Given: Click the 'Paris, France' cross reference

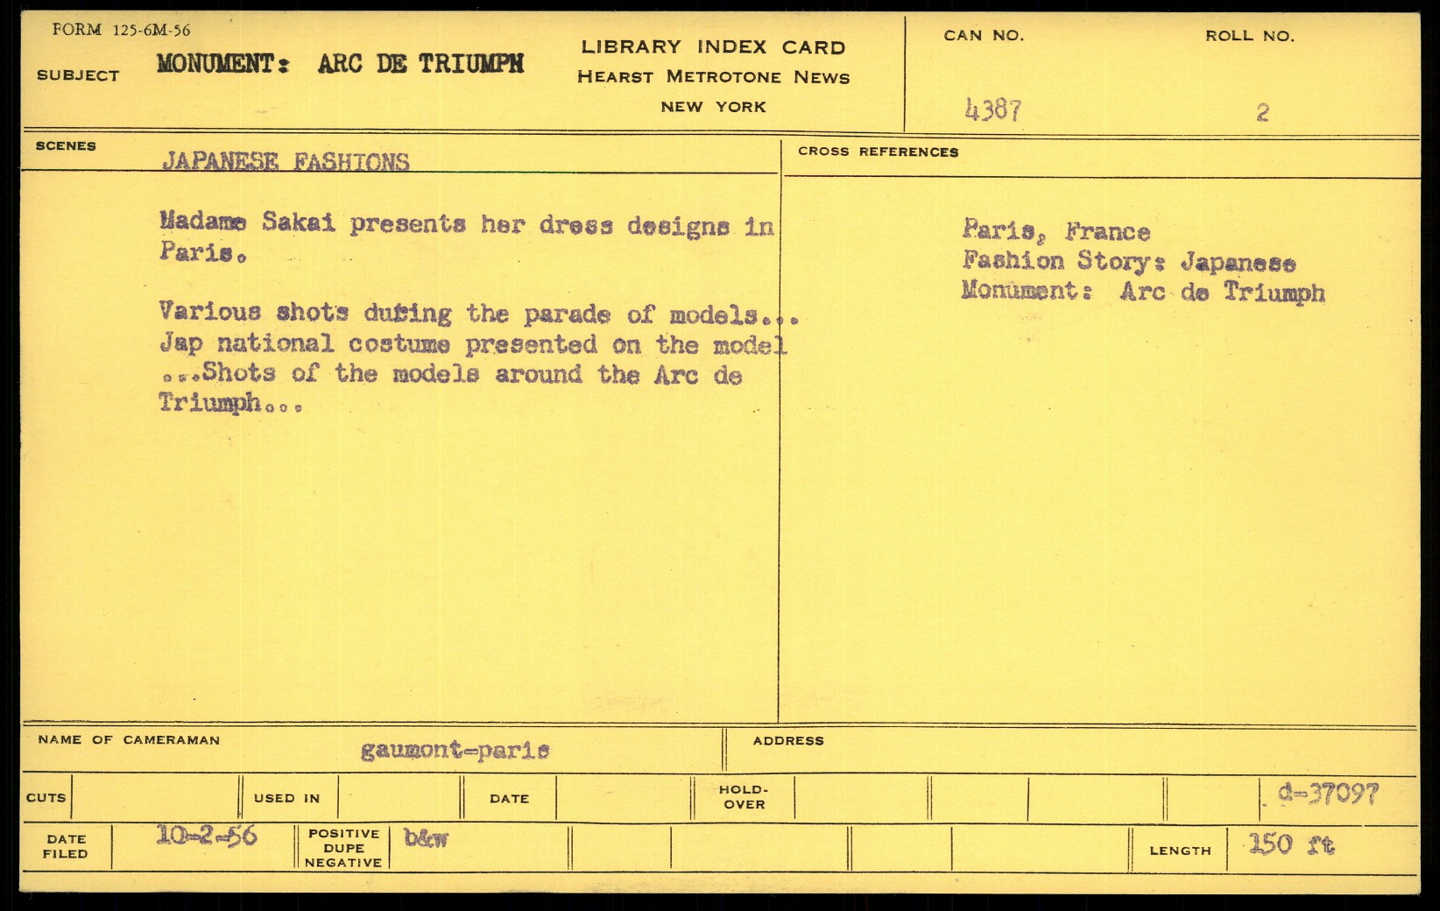Looking at the screenshot, I should pos(1055,231).
